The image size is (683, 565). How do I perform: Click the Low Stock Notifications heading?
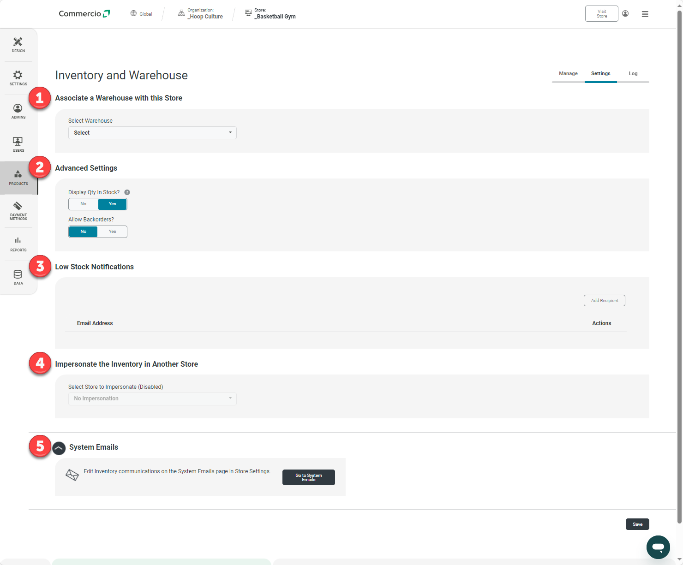point(94,267)
